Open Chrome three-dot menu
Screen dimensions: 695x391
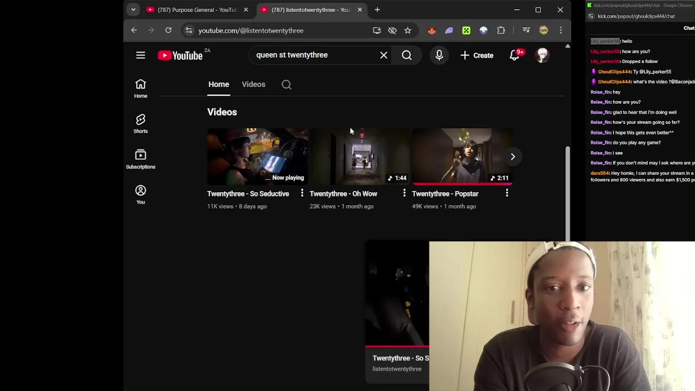[x=561, y=30]
